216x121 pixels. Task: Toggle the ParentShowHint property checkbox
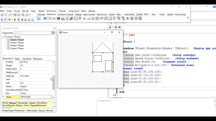click(21, 90)
